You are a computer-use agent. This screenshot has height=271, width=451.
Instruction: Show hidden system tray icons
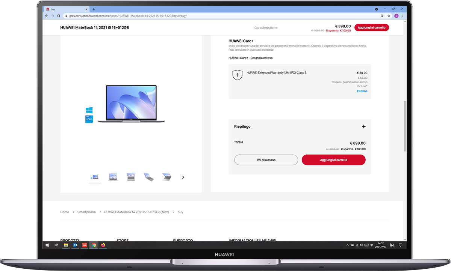[x=347, y=245]
